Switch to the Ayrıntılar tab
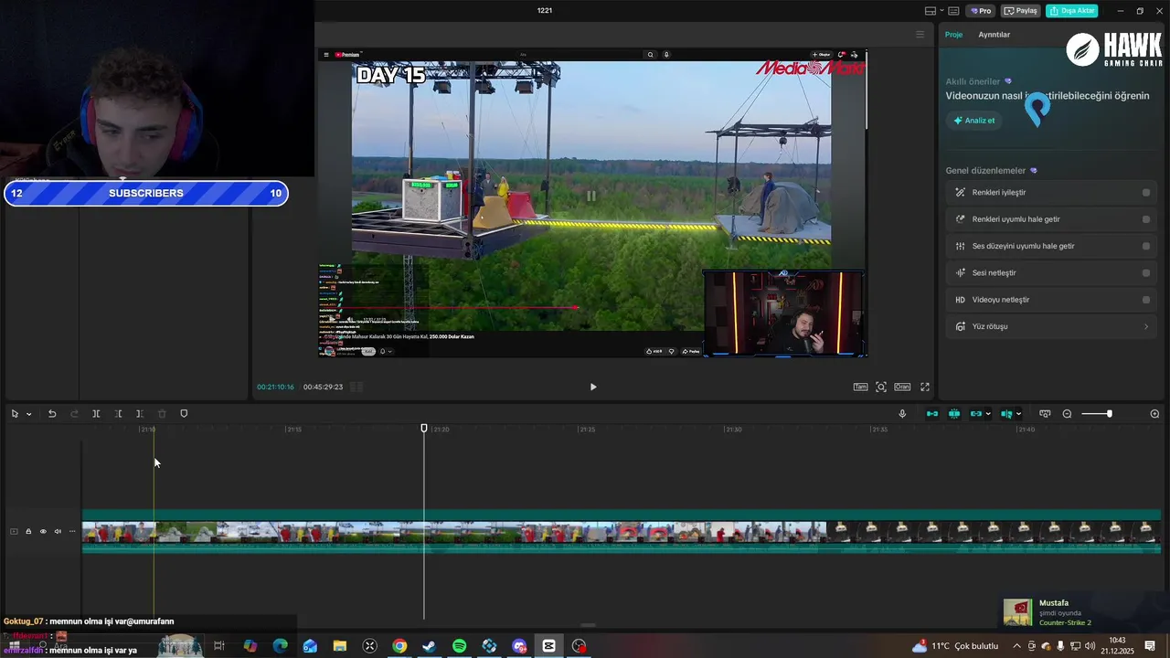 pos(994,35)
